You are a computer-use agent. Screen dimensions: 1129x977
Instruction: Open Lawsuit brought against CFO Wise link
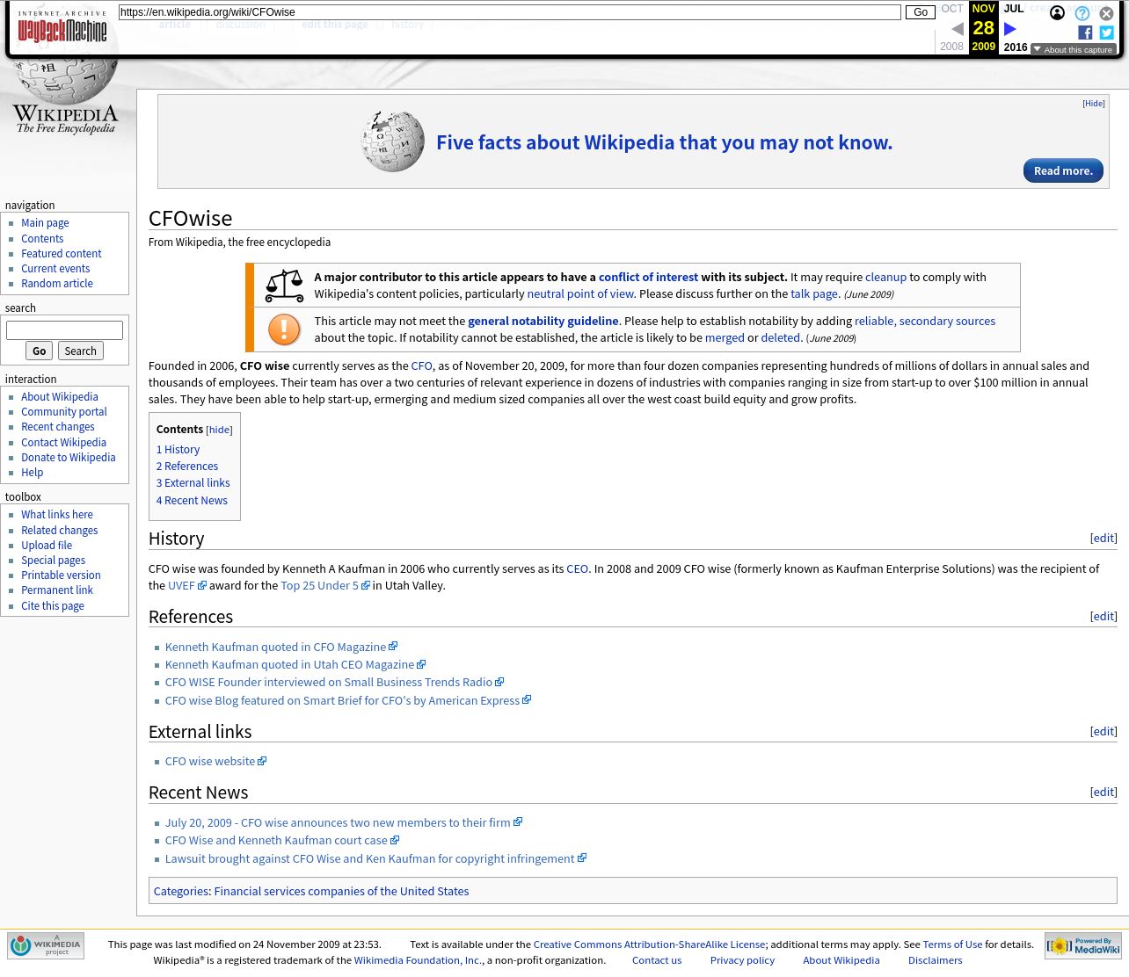[x=375, y=859]
